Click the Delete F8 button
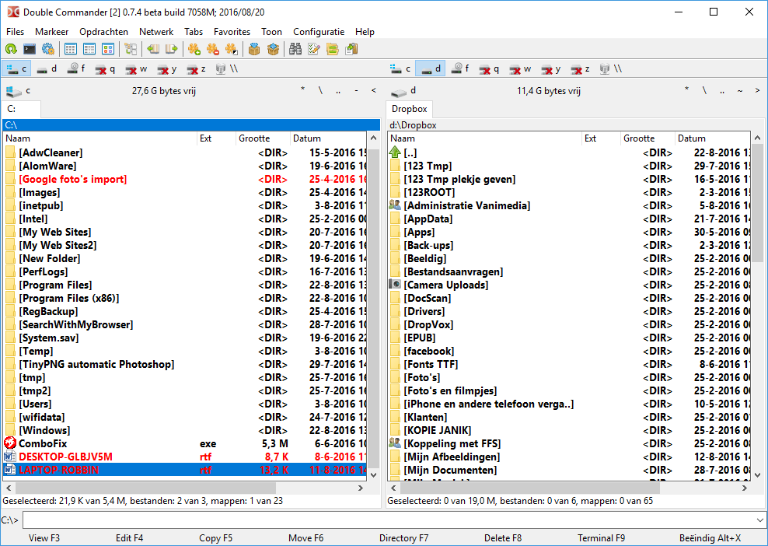 coord(502,538)
